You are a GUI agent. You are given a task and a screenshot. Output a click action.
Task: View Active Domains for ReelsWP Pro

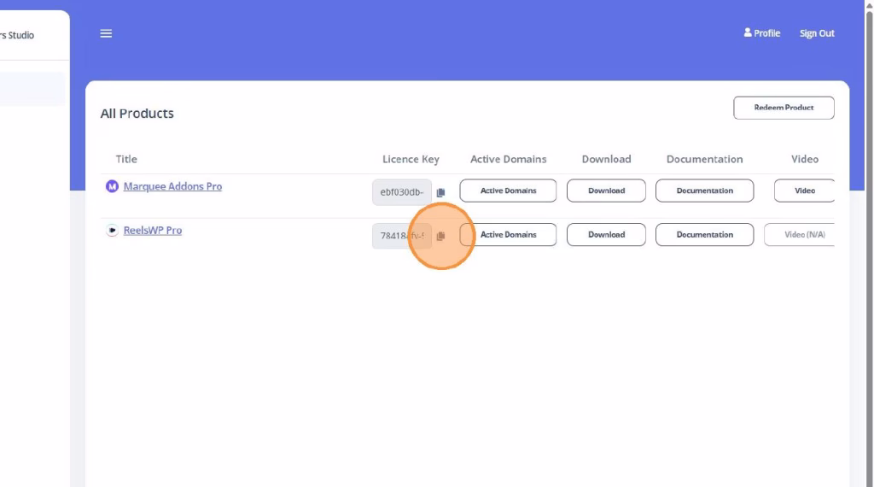tap(508, 235)
